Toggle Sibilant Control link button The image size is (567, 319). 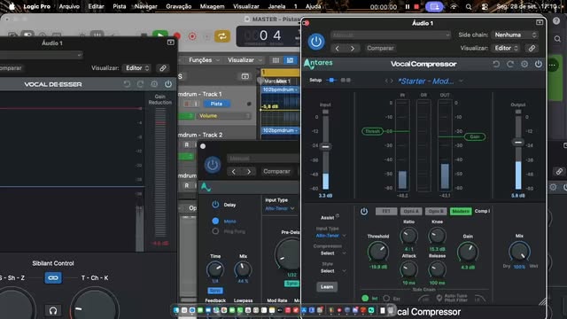pos(53,277)
